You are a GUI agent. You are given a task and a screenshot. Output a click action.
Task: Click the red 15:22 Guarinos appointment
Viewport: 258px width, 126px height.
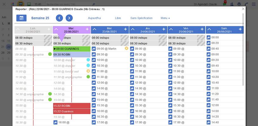(x=72, y=111)
